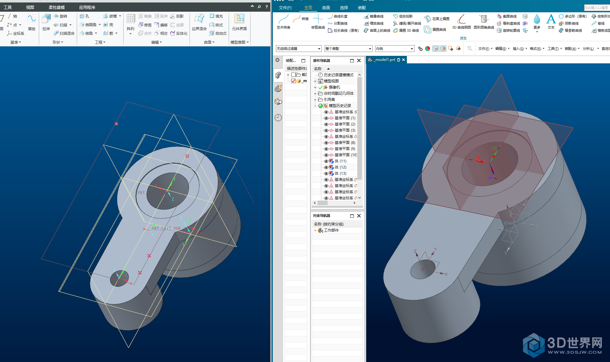
Task: Hide 基准平面 (8) using its eye icon
Action: tap(326, 143)
